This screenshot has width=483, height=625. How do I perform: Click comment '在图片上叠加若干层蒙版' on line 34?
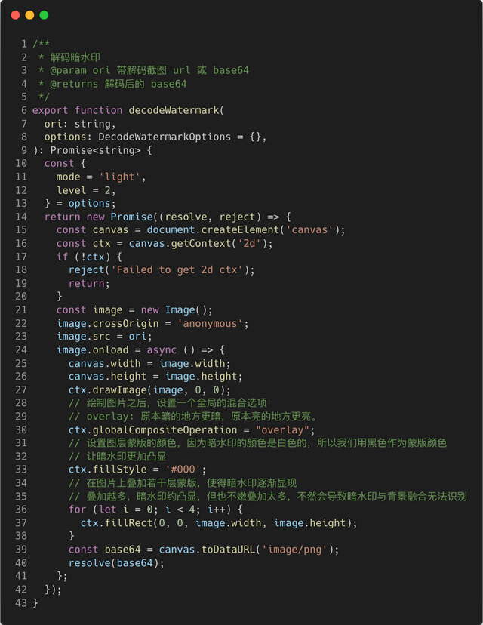coord(141,483)
